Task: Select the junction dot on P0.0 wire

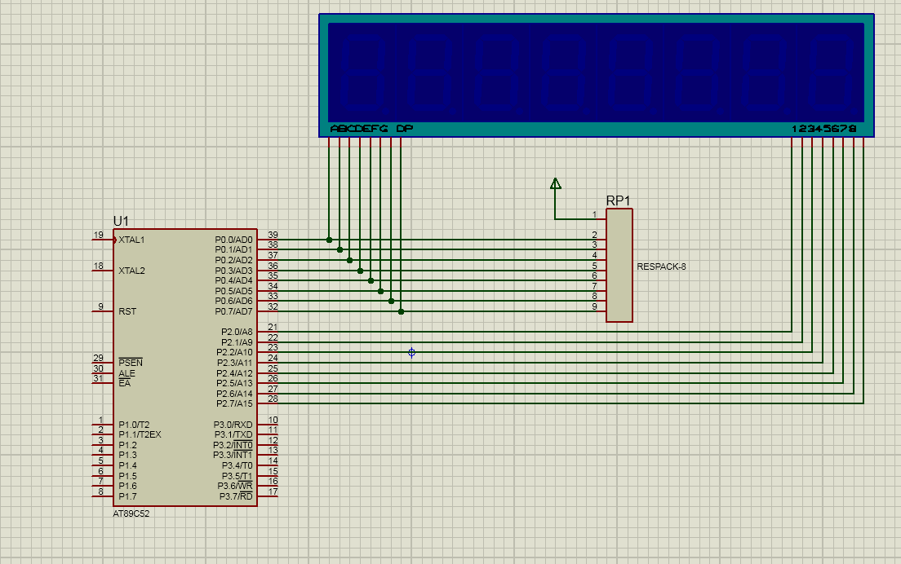Action: 329,240
